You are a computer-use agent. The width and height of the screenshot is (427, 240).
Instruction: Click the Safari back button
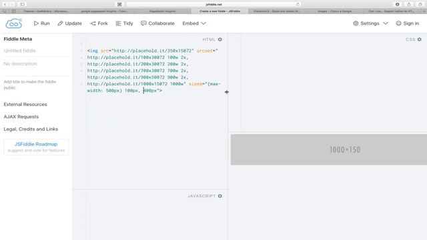tap(5, 5)
